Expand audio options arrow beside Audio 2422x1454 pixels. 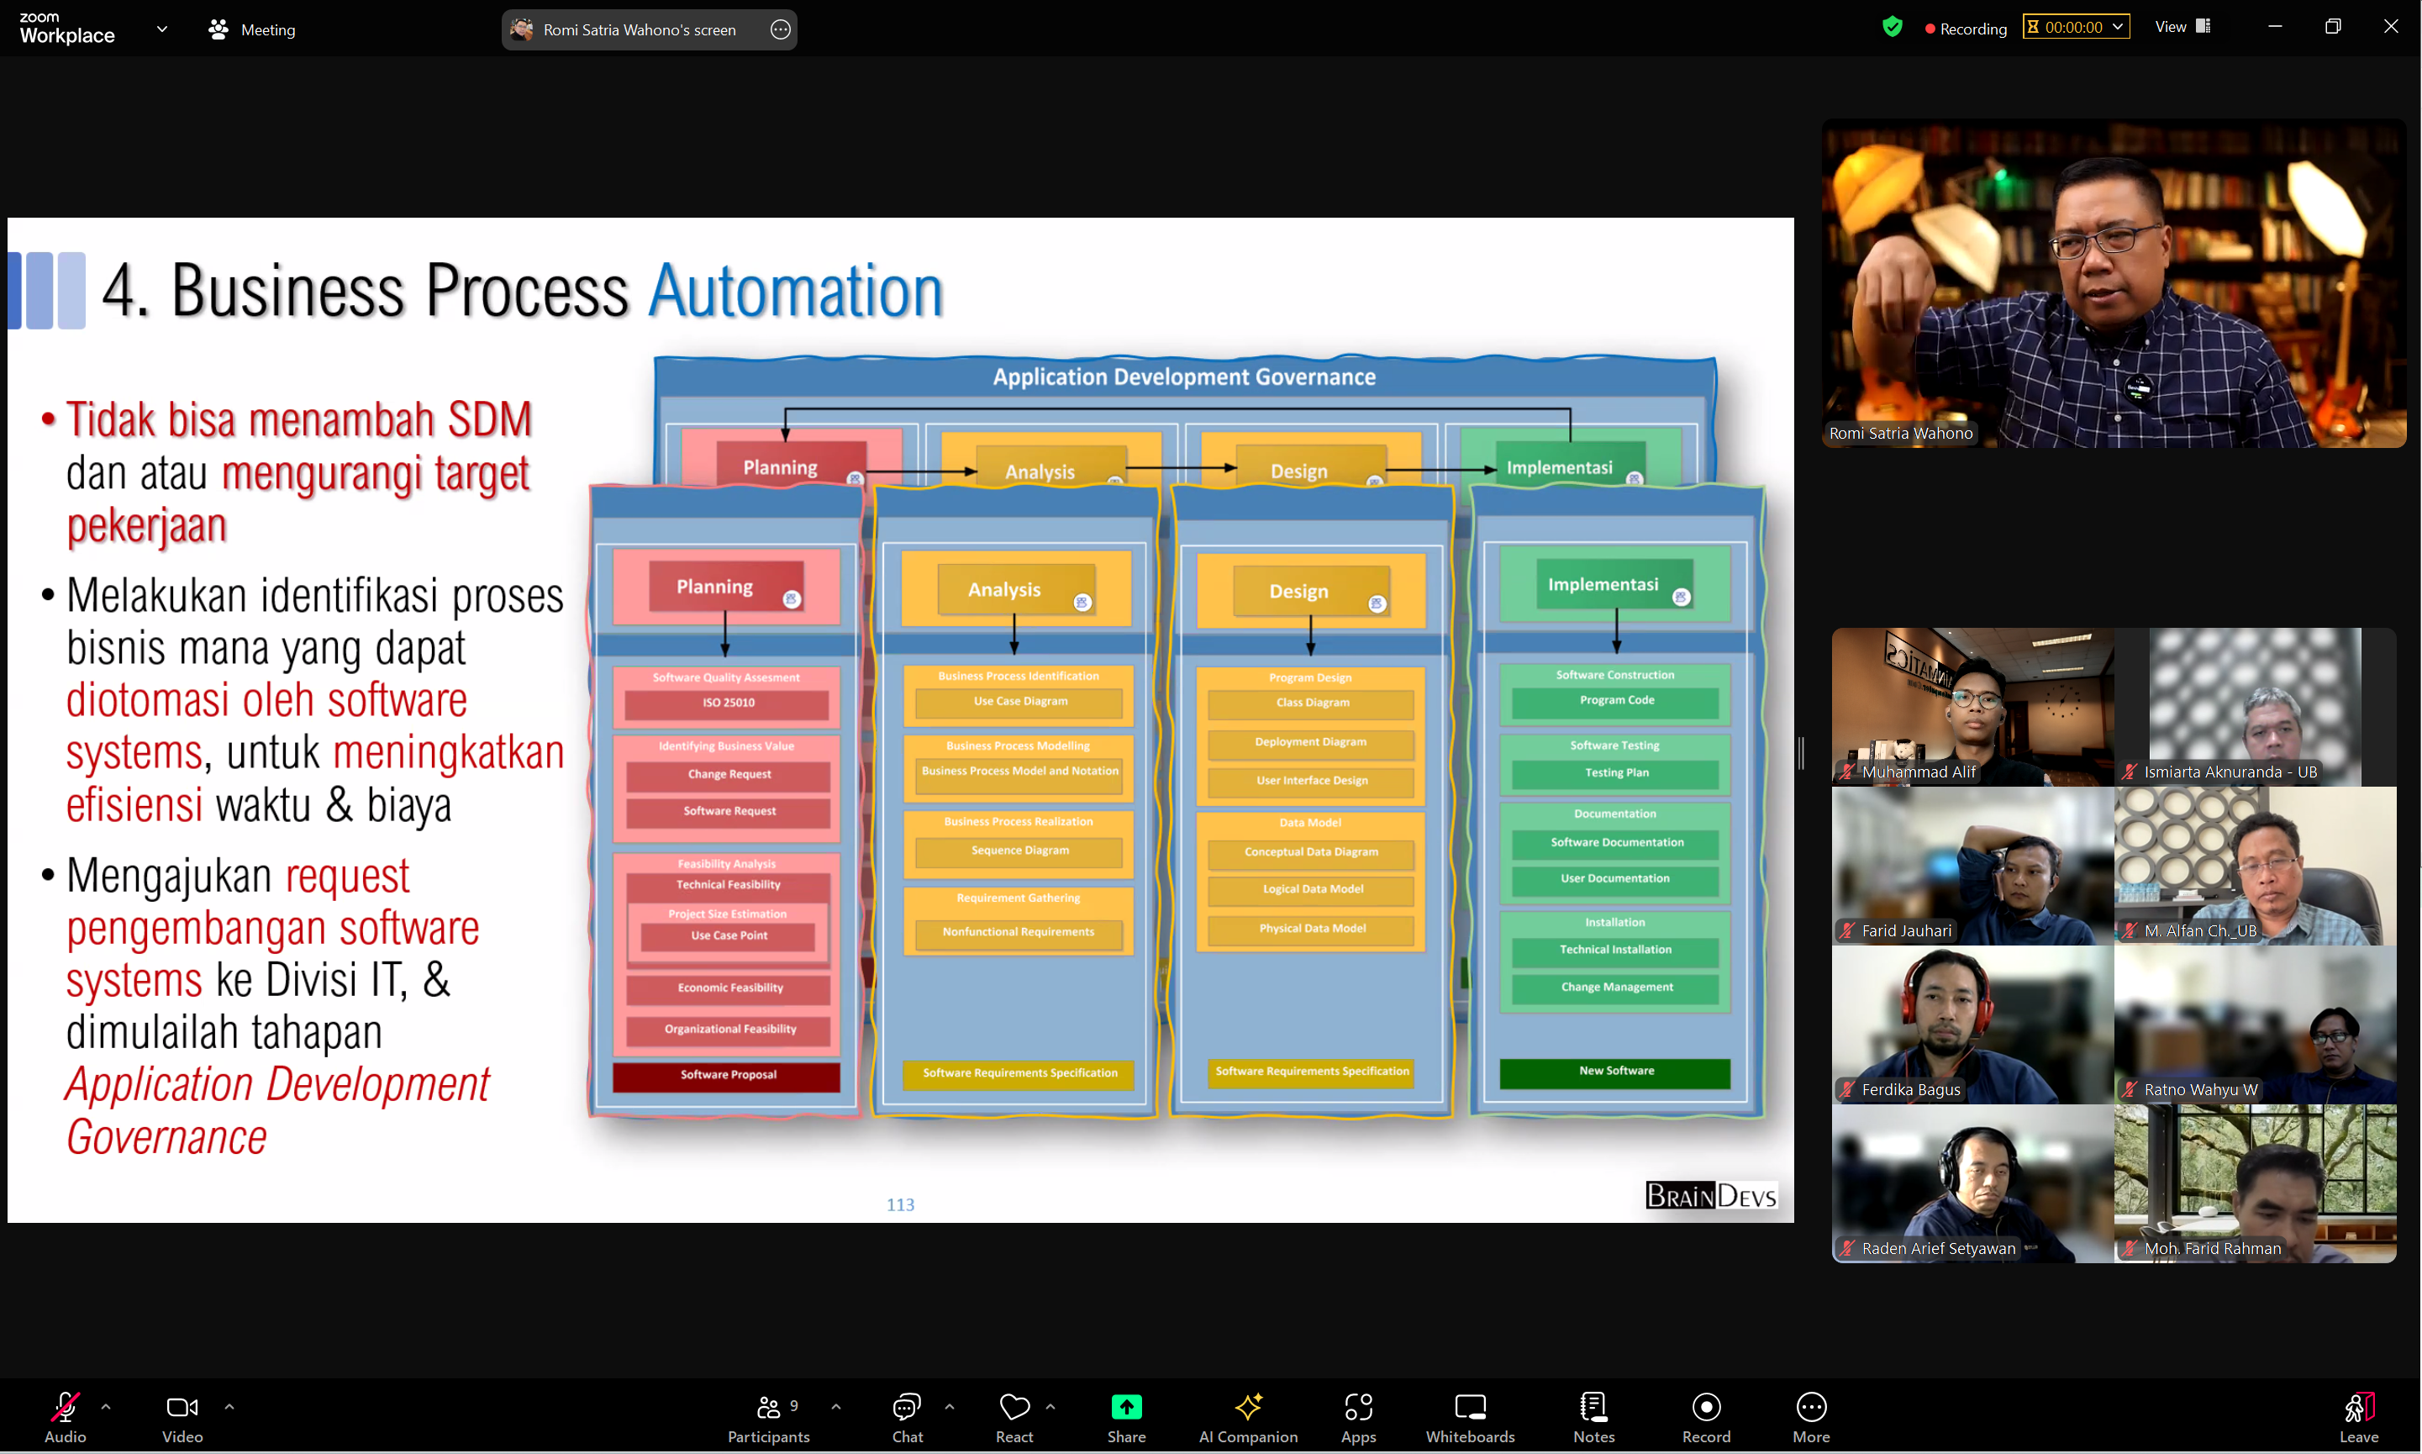pos(106,1406)
